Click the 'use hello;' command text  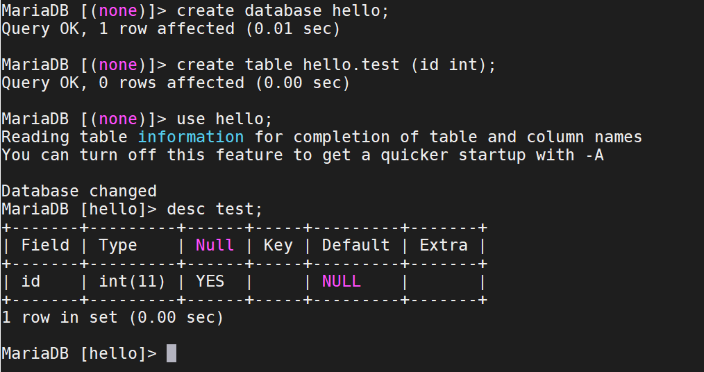[x=224, y=119]
